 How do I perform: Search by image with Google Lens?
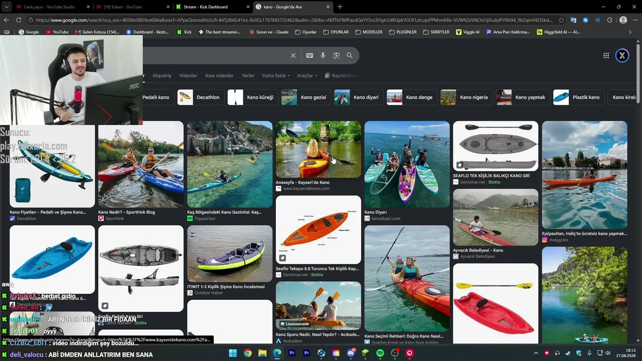(336, 56)
